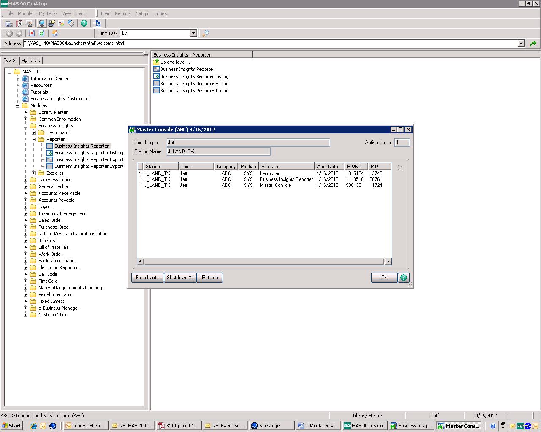
Task: Click the red Stop icon in the toolbar
Action: (32, 33)
